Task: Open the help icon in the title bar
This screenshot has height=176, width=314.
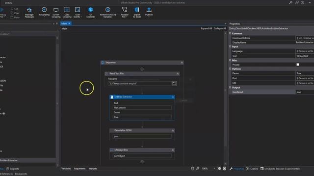Action: [x=302, y=2]
